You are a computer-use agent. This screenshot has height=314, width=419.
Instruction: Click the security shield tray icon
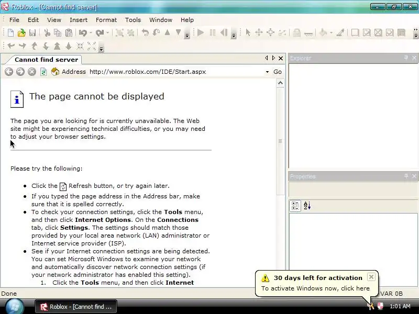[x=380, y=306]
